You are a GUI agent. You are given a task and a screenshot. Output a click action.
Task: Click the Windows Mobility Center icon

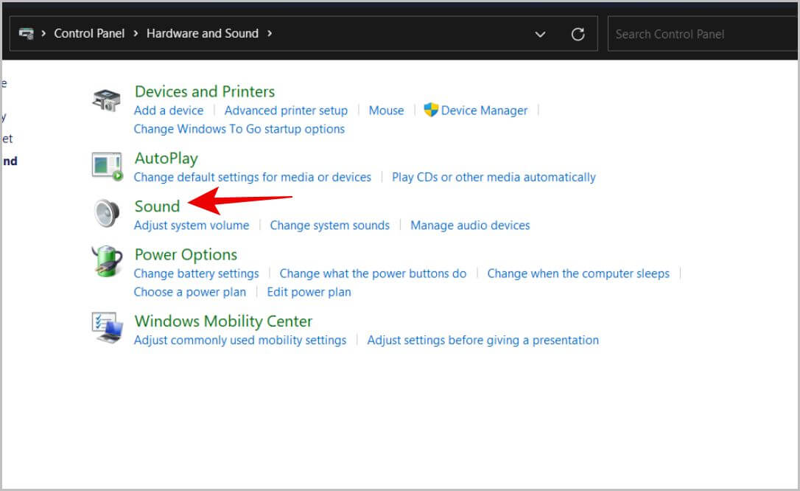(x=107, y=327)
